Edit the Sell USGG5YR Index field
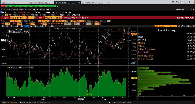The width and height of the screenshot is (195, 104). pos(53,18)
